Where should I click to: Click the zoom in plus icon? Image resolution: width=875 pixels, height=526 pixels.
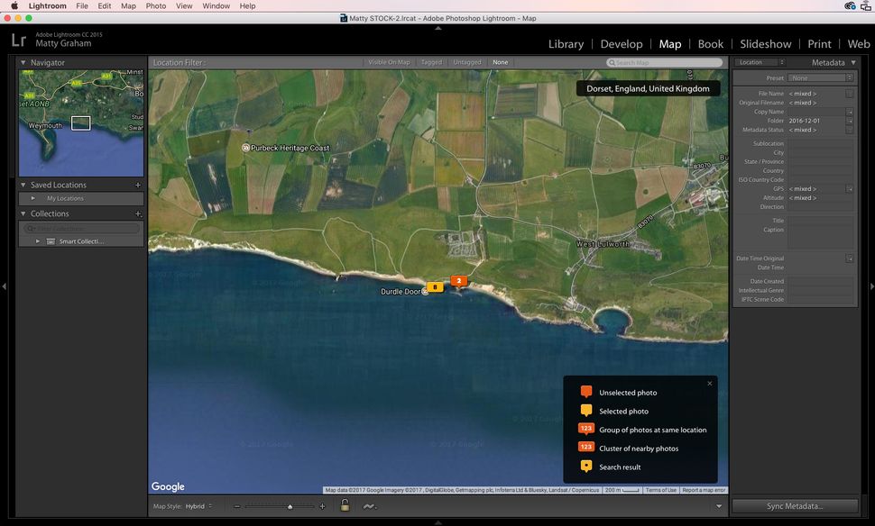click(x=322, y=507)
